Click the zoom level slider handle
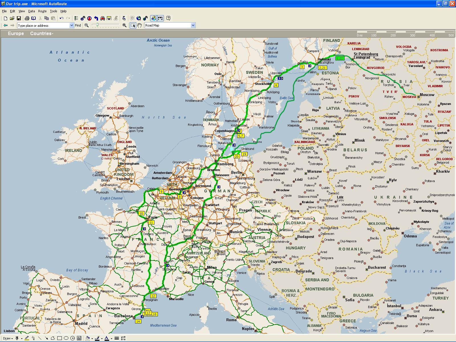This screenshot has width=456, height=342. coord(97,25)
